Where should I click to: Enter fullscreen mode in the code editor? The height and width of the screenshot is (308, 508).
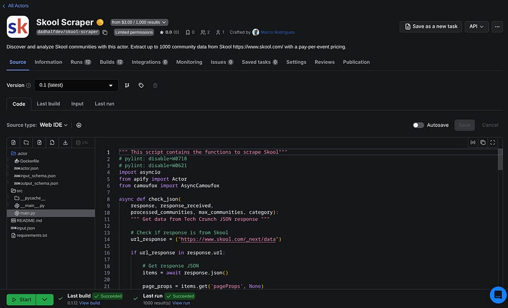(493, 142)
